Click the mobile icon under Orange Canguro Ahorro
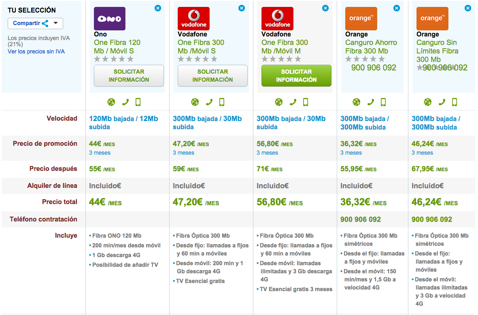 point(383,102)
